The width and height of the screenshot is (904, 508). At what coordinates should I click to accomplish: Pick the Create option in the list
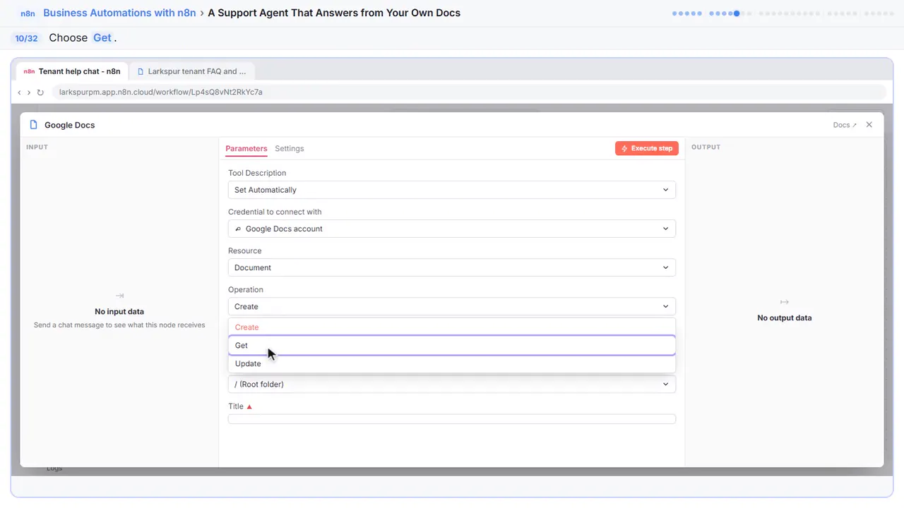[x=452, y=327]
